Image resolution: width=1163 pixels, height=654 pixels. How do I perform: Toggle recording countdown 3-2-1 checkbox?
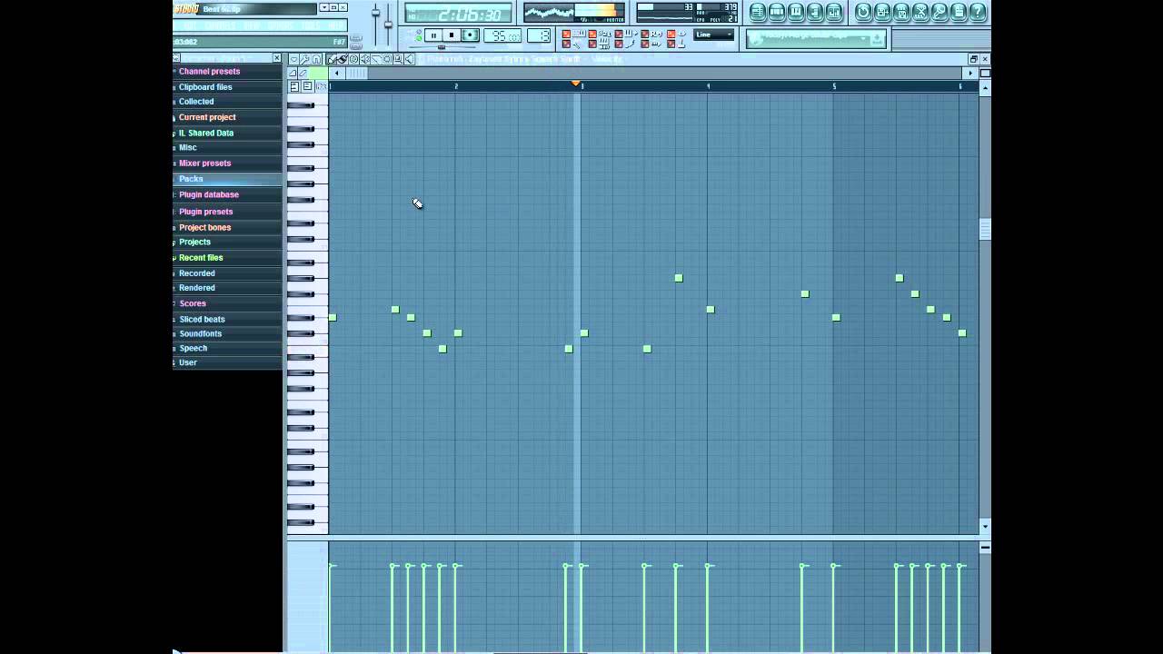[592, 34]
